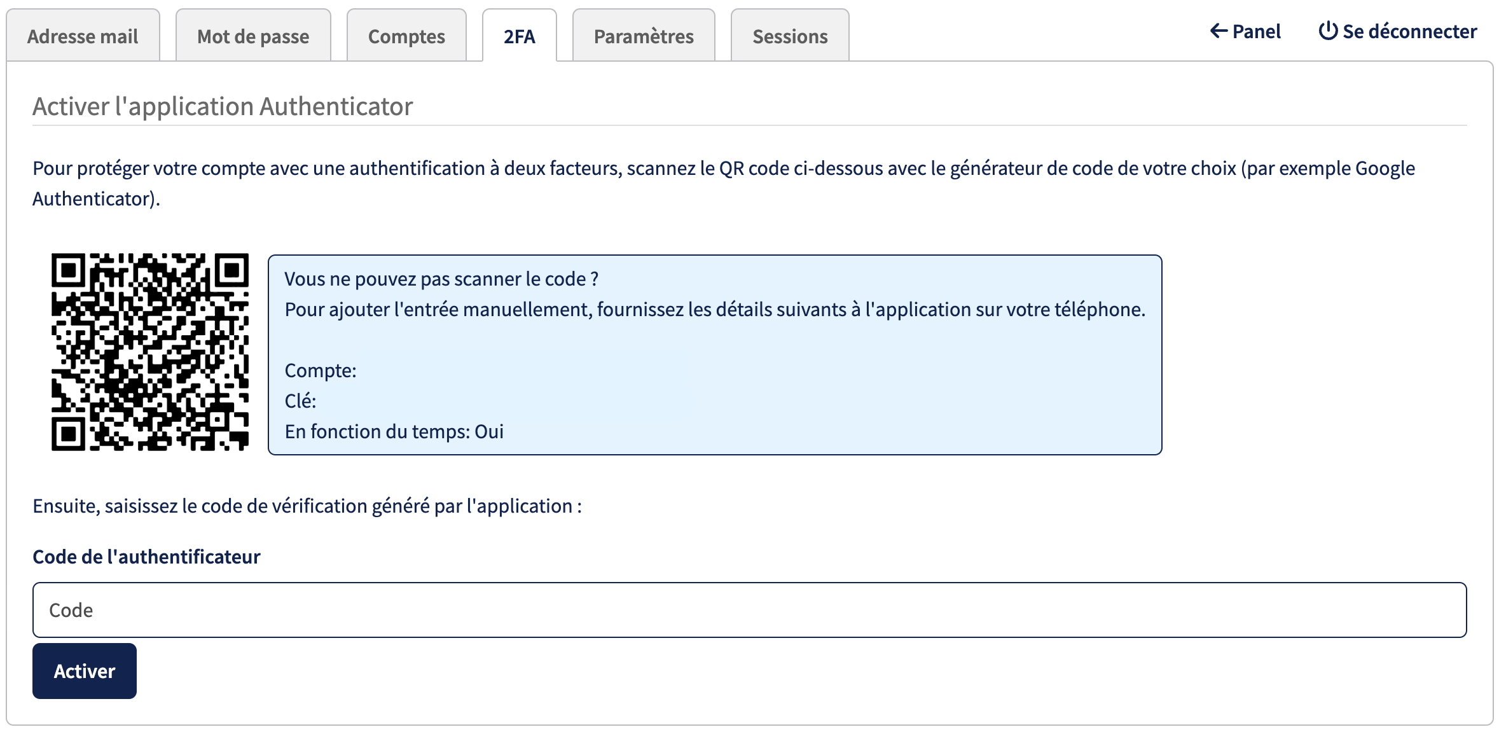Focus the Code input field

click(750, 610)
